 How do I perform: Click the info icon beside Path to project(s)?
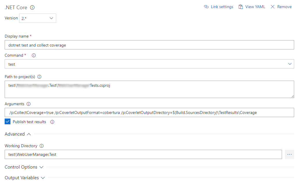point(39,77)
